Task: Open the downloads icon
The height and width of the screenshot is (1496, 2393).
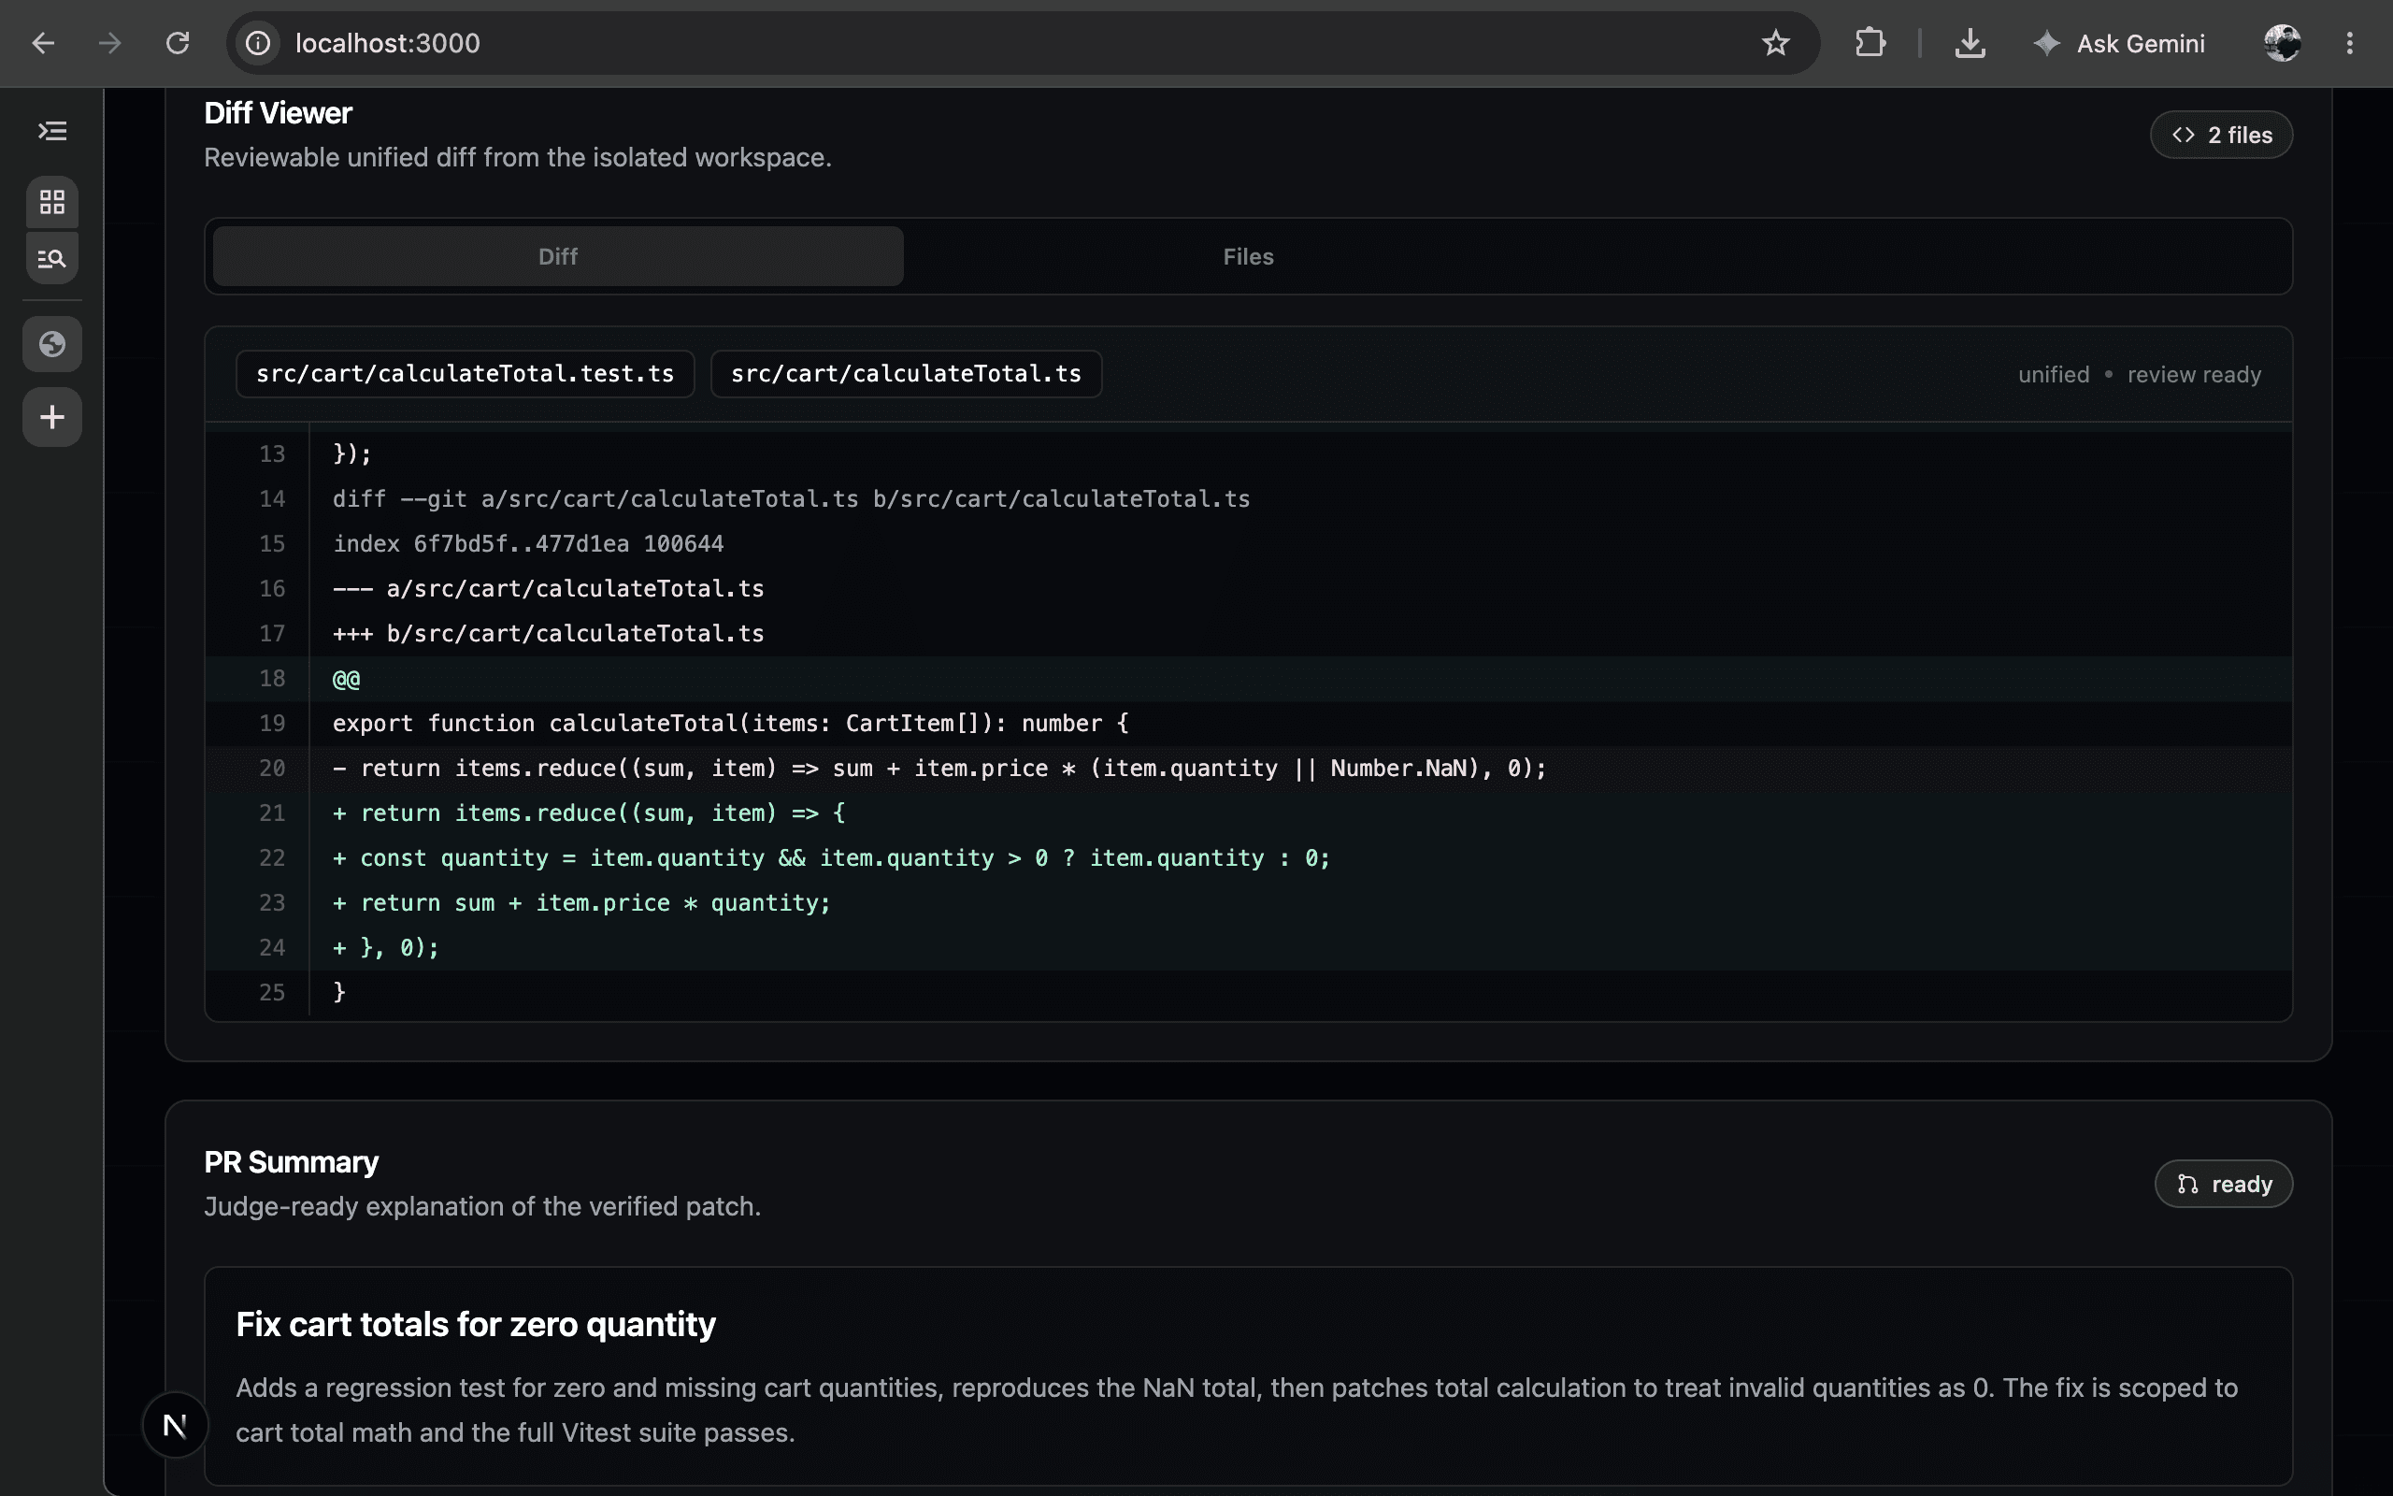Action: 1970,43
